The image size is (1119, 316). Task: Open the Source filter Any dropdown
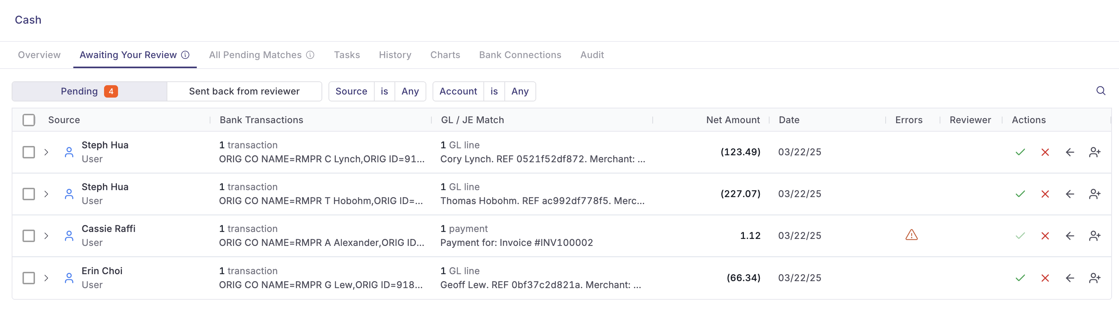(410, 91)
